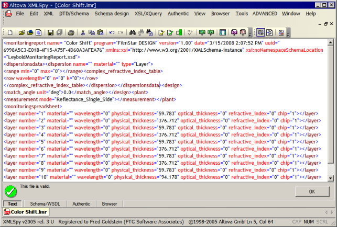Run spell check with ABC checkmark icon

point(190,32)
